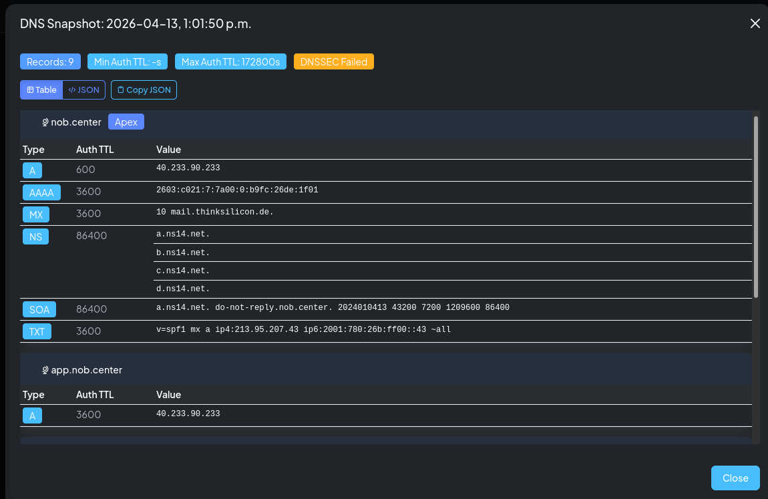Click Type column header in app.nob.center table
This screenshot has height=499, width=768.
33,395
